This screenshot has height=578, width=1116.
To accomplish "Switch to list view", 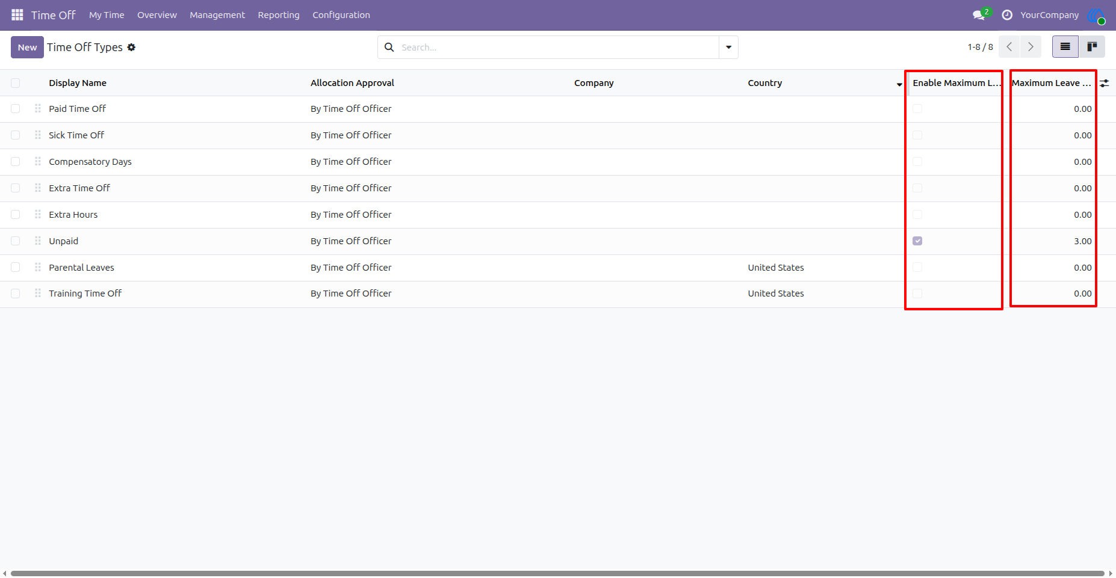I will [1065, 47].
